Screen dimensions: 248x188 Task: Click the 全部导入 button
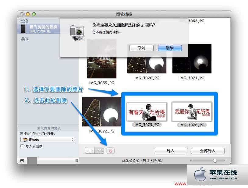point(208,151)
